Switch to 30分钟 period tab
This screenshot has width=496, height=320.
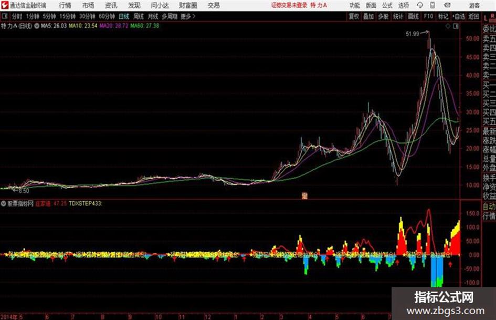click(87, 16)
